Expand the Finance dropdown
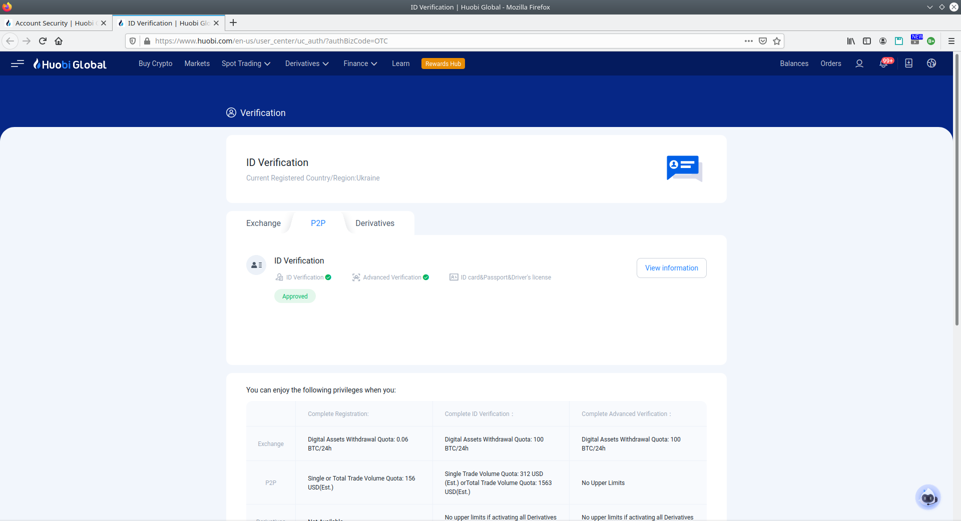961x521 pixels. [360, 63]
